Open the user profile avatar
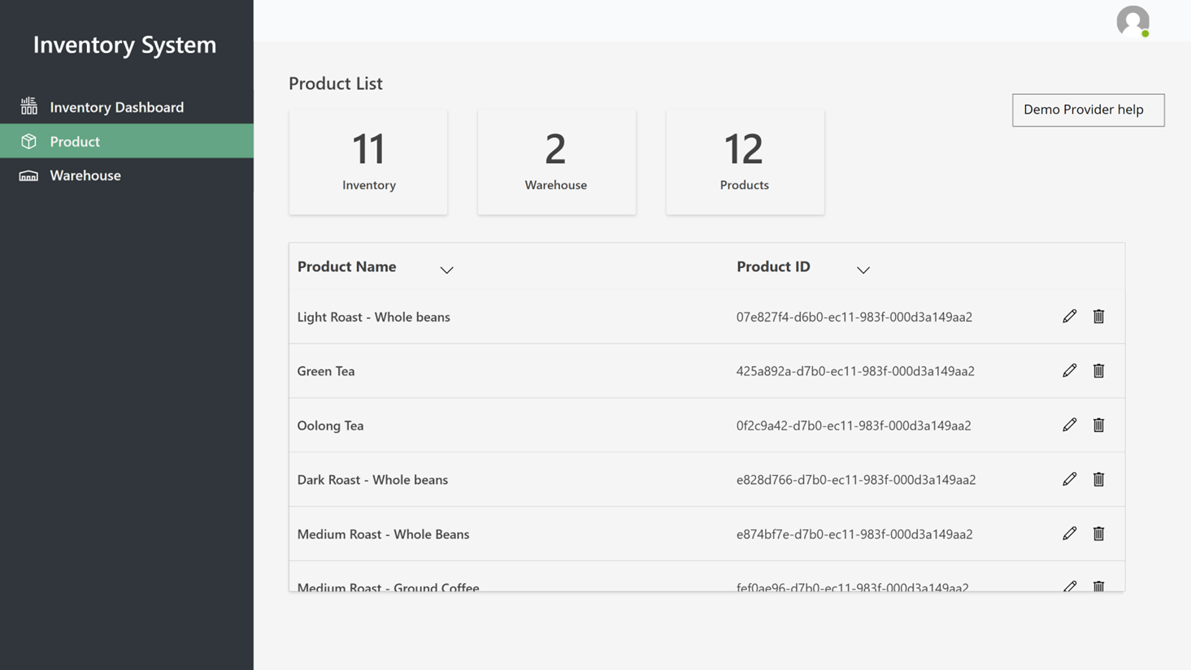This screenshot has height=670, width=1191. click(x=1132, y=21)
